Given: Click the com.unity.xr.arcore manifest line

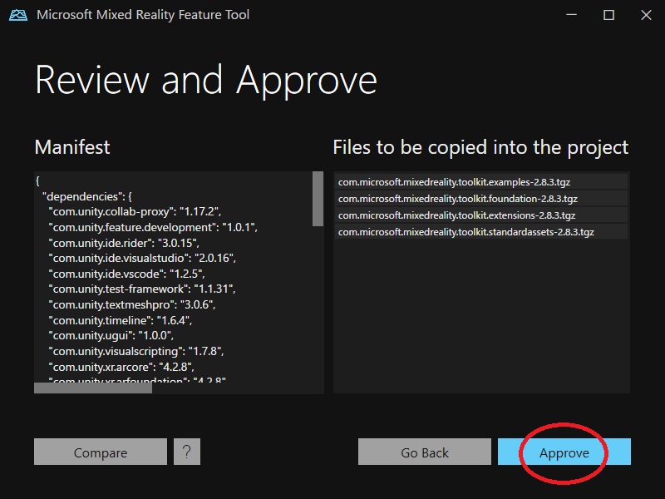Looking at the screenshot, I should pos(121,367).
